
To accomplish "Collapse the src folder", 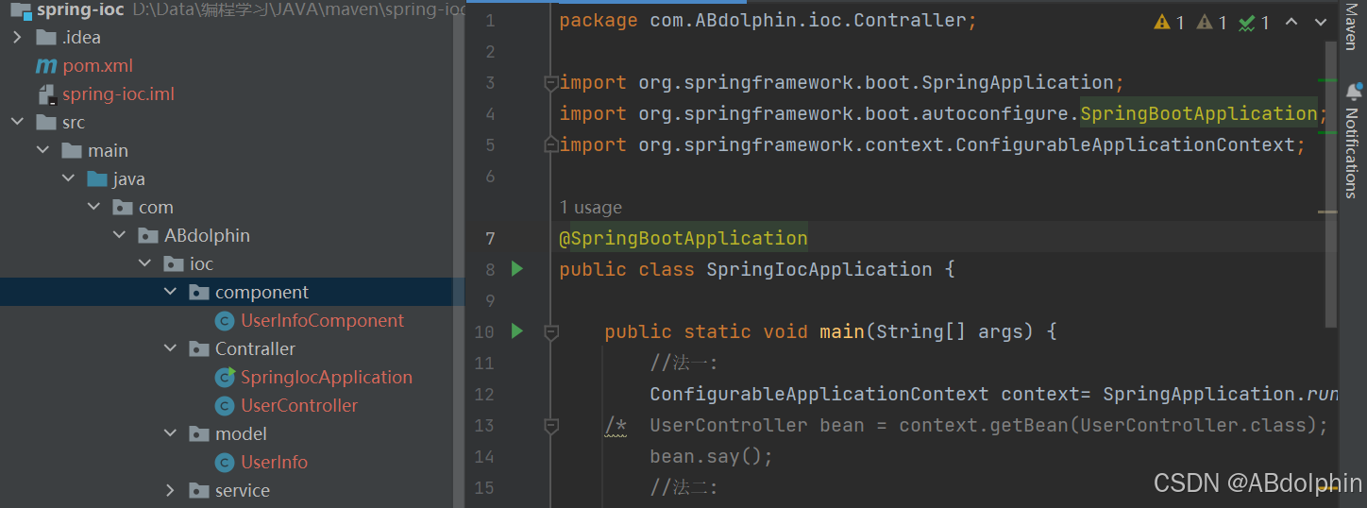I will (17, 123).
